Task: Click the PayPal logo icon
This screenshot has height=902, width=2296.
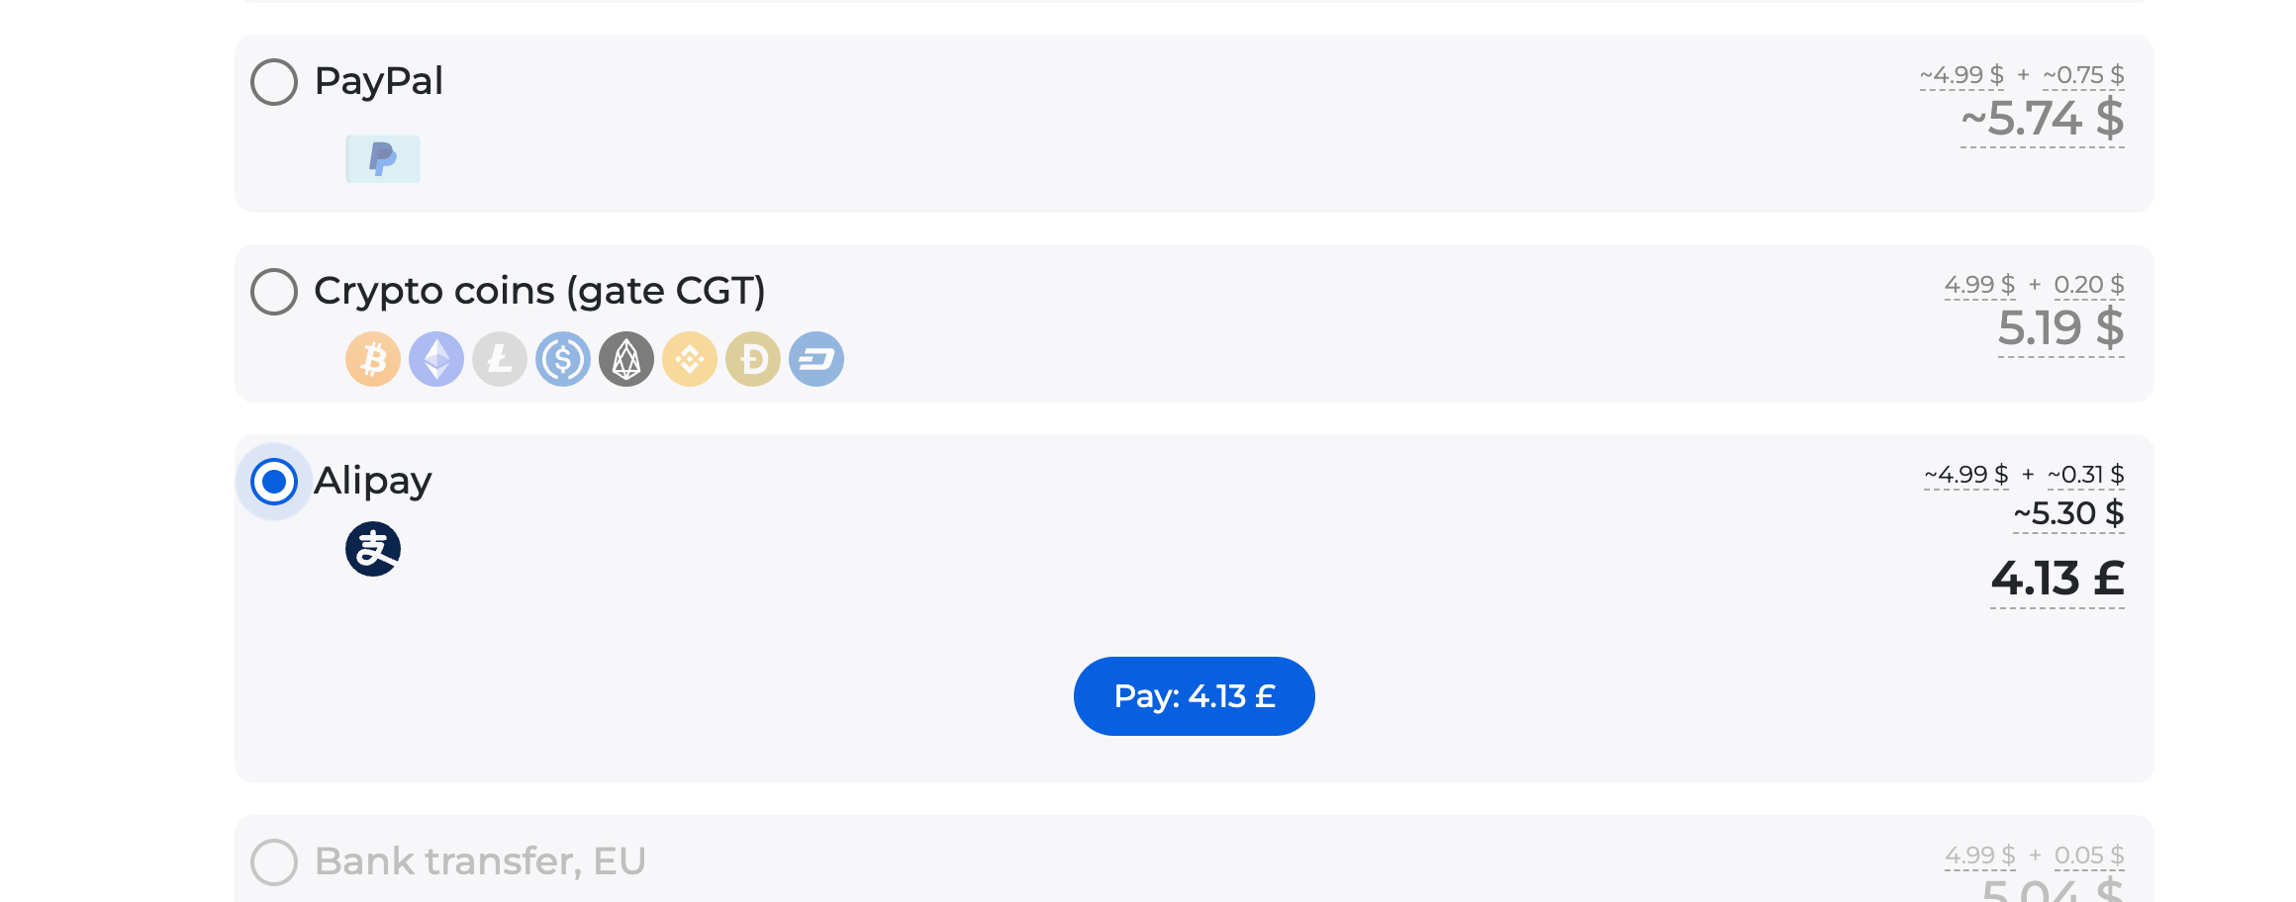Action: tap(383, 159)
